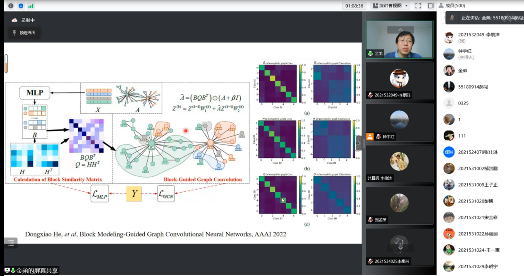Click the cloud recording status icon
524x276 pixels.
point(14,20)
